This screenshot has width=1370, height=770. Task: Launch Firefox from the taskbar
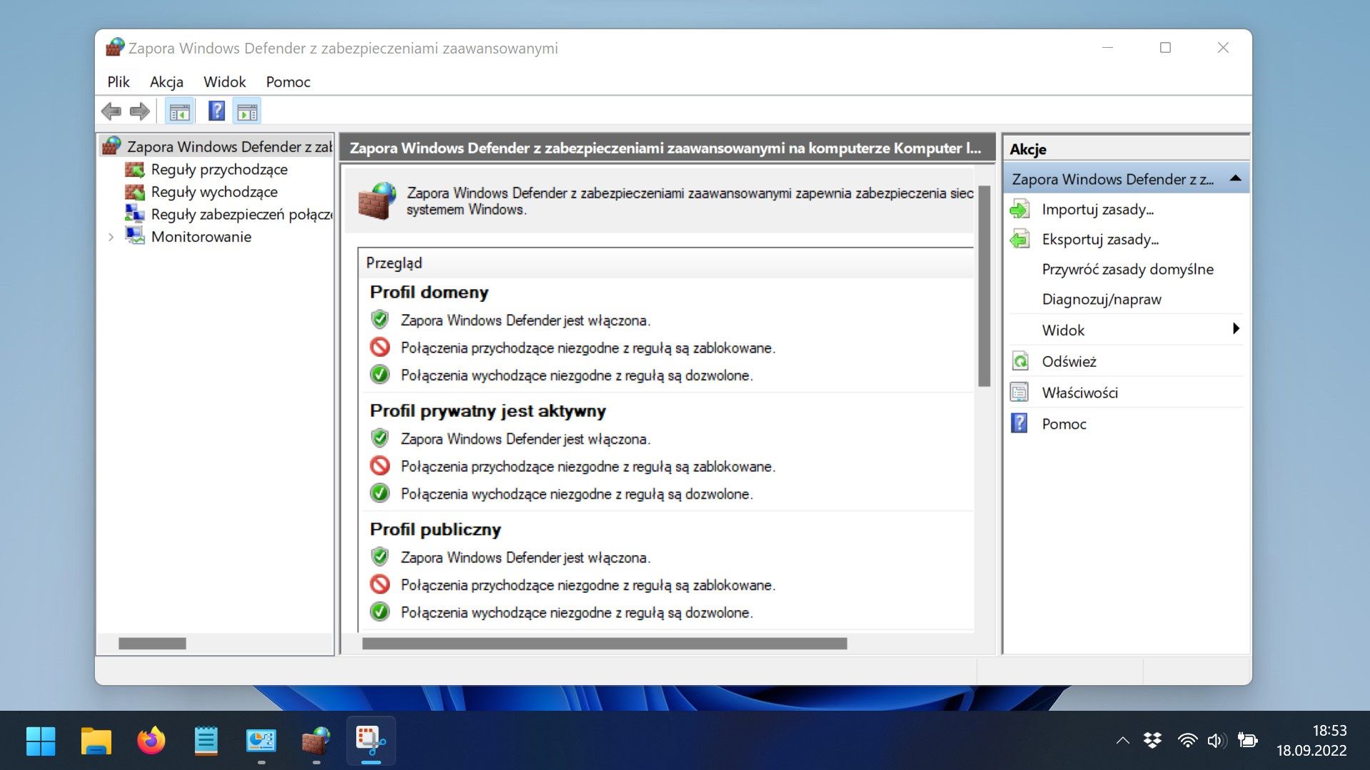(x=151, y=741)
